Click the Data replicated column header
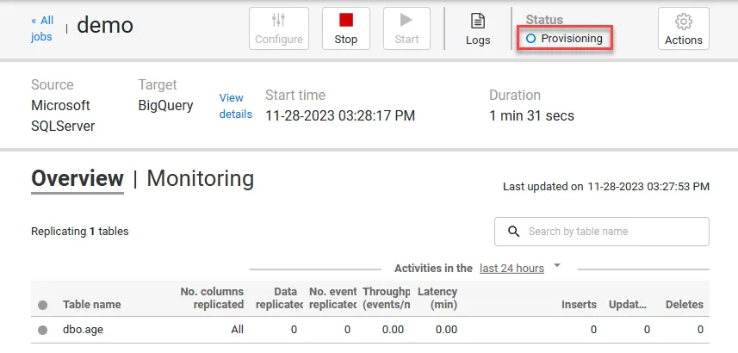 [280, 298]
